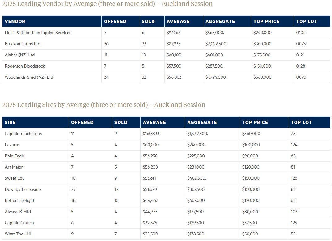Select the Lazarus sire cell

point(13,145)
